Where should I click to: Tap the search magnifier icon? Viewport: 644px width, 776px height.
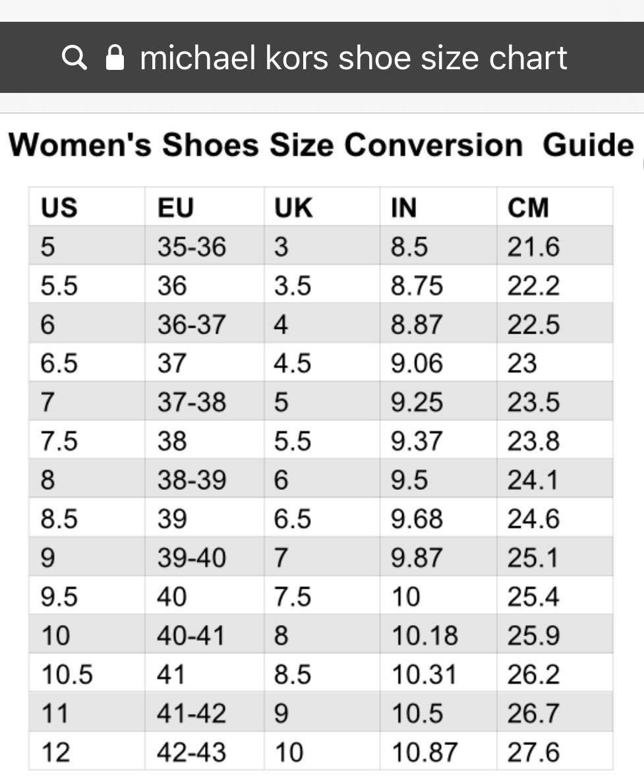(x=74, y=58)
